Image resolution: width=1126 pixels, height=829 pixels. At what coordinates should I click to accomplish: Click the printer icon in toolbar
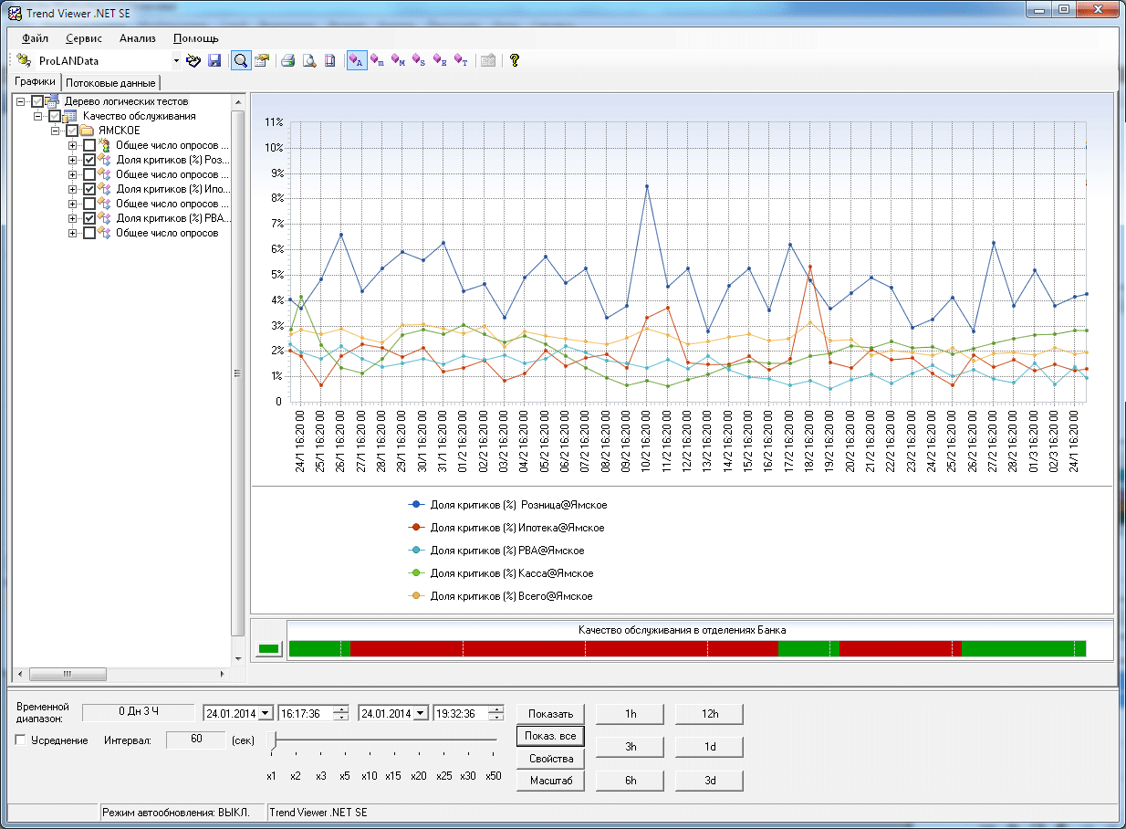pos(287,61)
